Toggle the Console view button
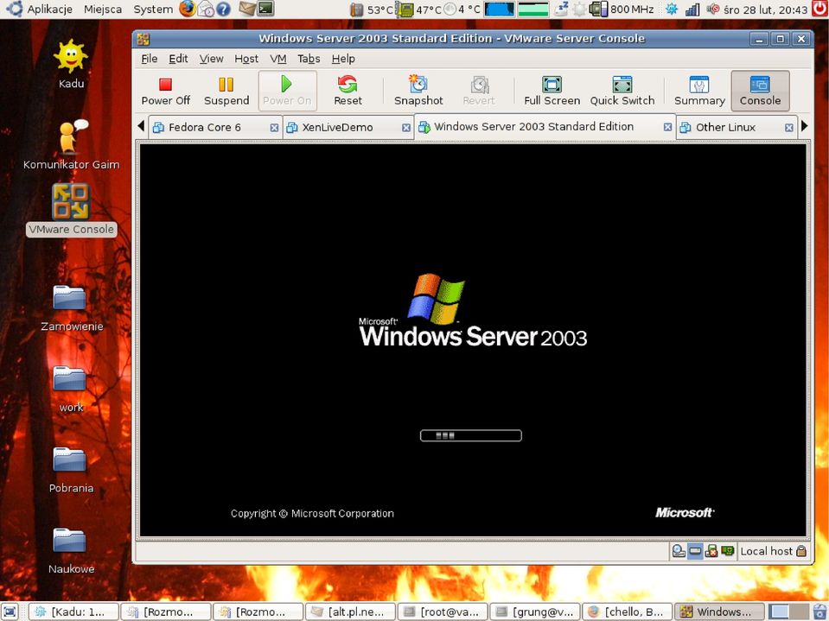 (760, 92)
